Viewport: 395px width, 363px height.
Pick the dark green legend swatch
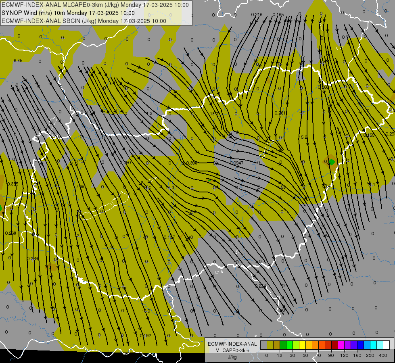(283, 345)
